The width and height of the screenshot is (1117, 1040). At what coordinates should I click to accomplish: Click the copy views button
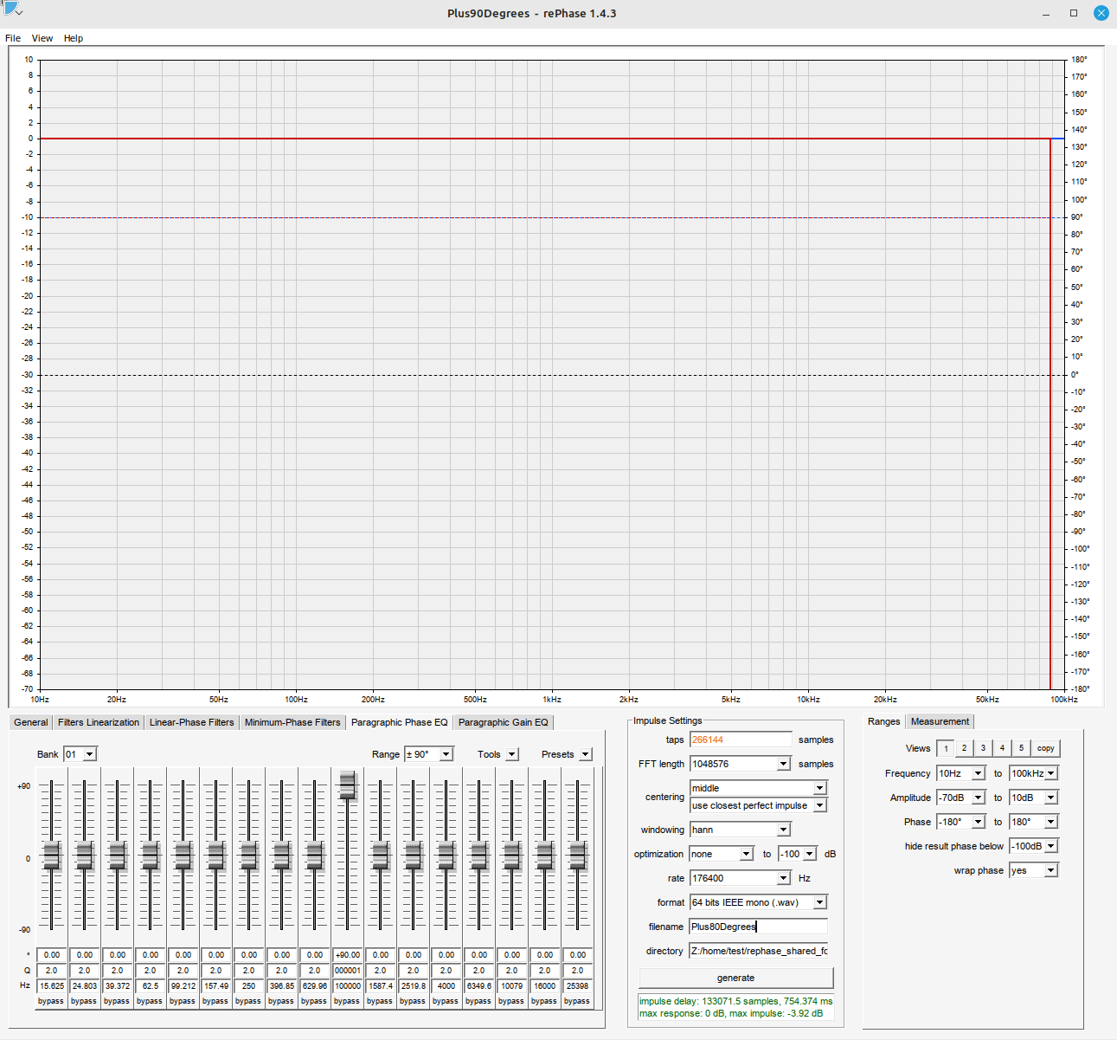pyautogui.click(x=1046, y=748)
